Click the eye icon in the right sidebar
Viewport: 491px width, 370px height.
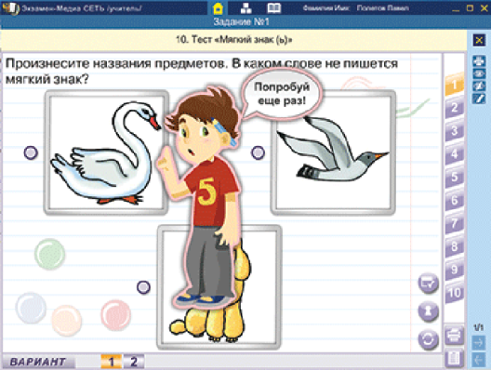click(x=479, y=73)
